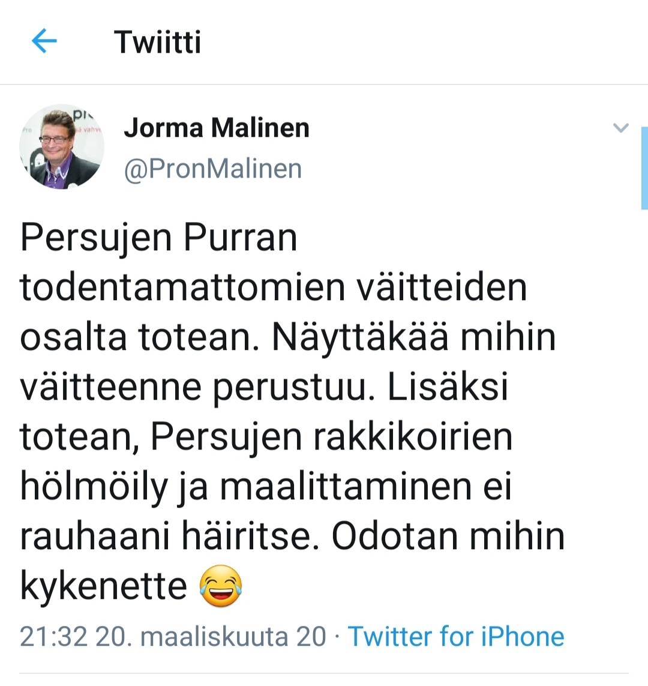Viewport: 648px width, 686px height.
Task: Tap the blue back arrow
Action: click(44, 41)
